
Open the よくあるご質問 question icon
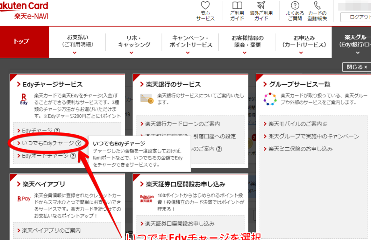295,6
